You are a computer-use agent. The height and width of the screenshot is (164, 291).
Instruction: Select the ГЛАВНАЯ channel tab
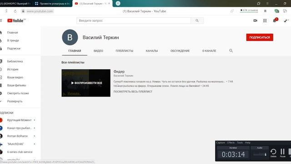[75, 51]
